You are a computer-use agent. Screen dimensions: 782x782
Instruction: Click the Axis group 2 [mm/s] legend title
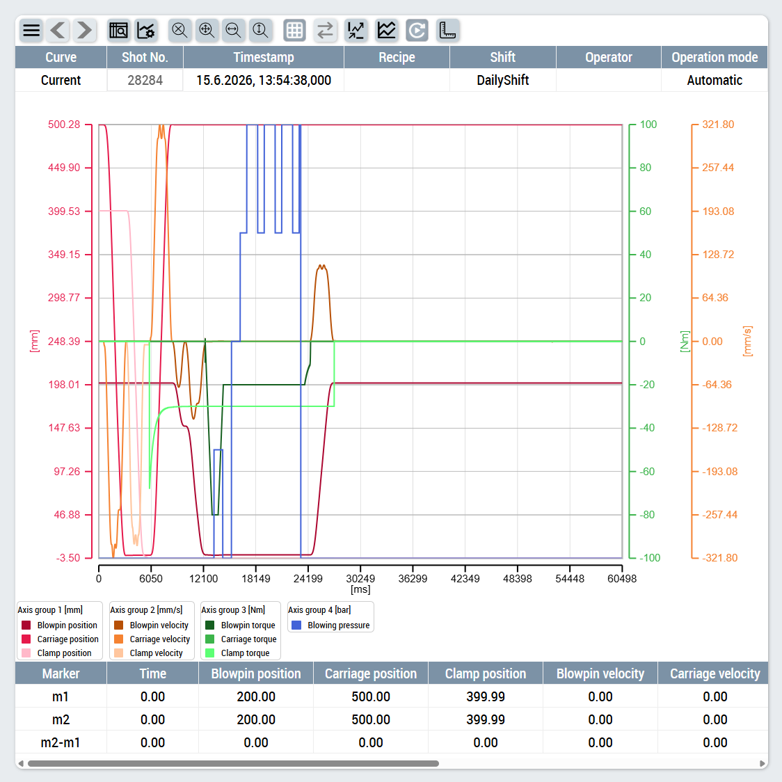[146, 610]
